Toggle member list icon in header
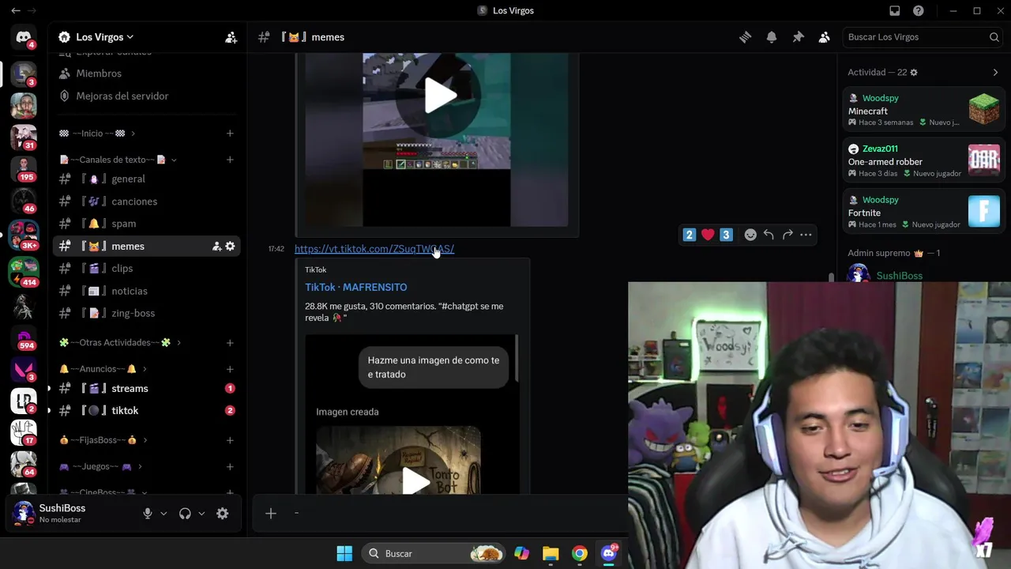This screenshot has height=569, width=1011. click(824, 37)
